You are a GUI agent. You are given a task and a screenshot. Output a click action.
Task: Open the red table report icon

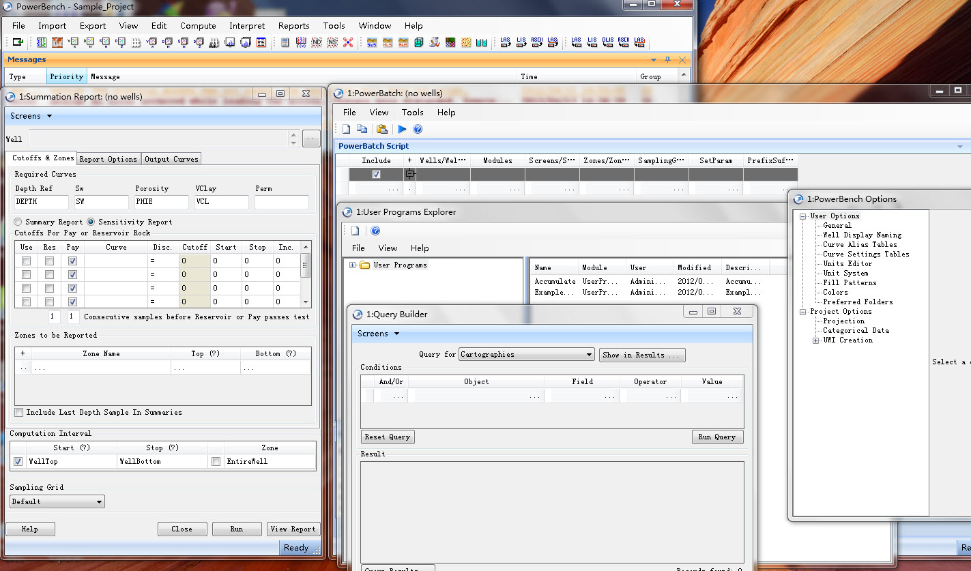pyautogui.click(x=261, y=42)
